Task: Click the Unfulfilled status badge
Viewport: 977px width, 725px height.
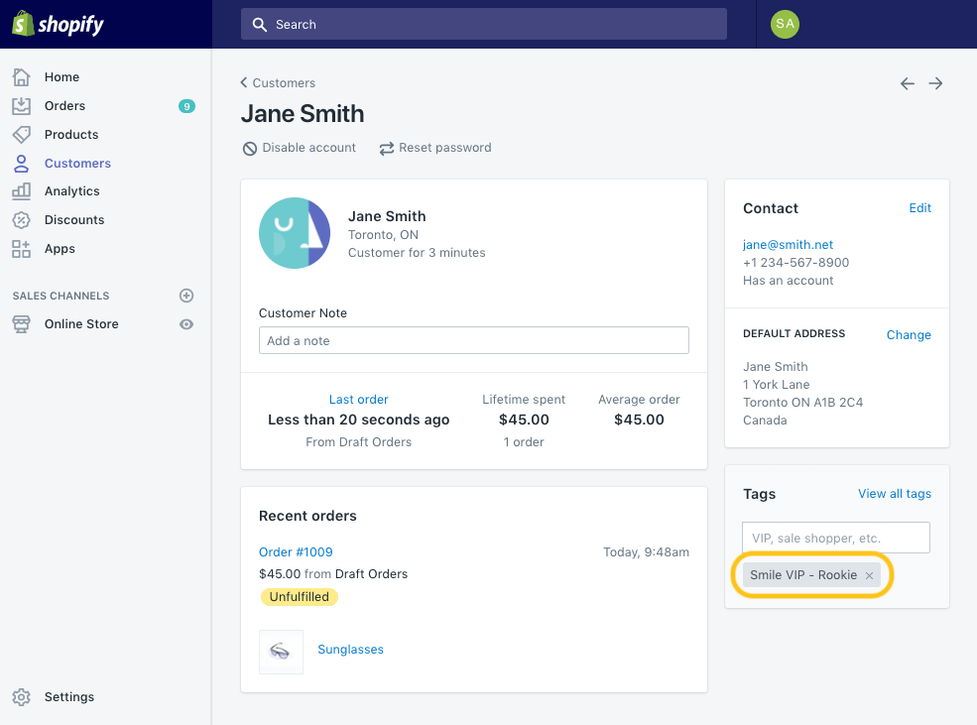Action: tap(300, 597)
